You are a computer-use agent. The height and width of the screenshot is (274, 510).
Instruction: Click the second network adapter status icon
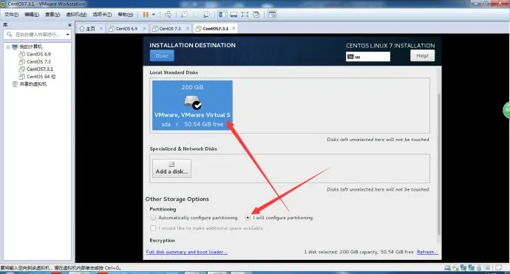point(471,268)
